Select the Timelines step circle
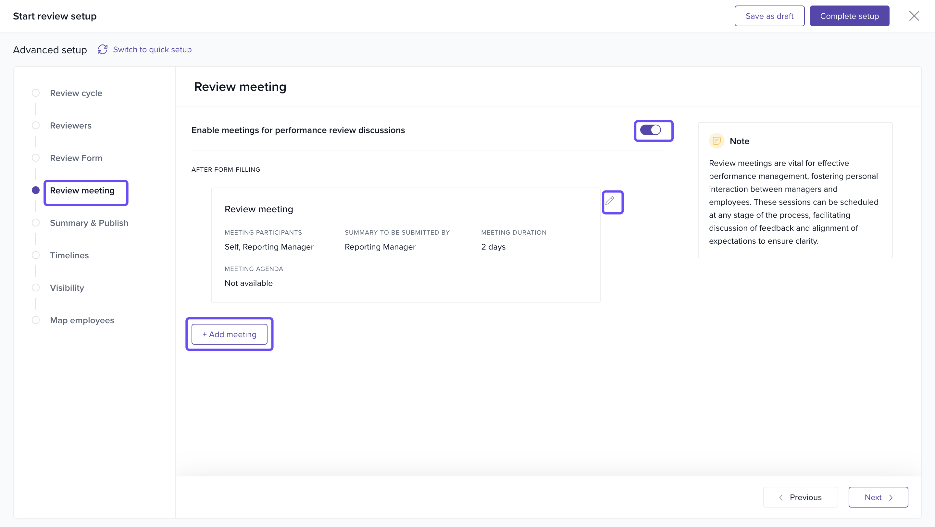The width and height of the screenshot is (935, 527). (36, 255)
